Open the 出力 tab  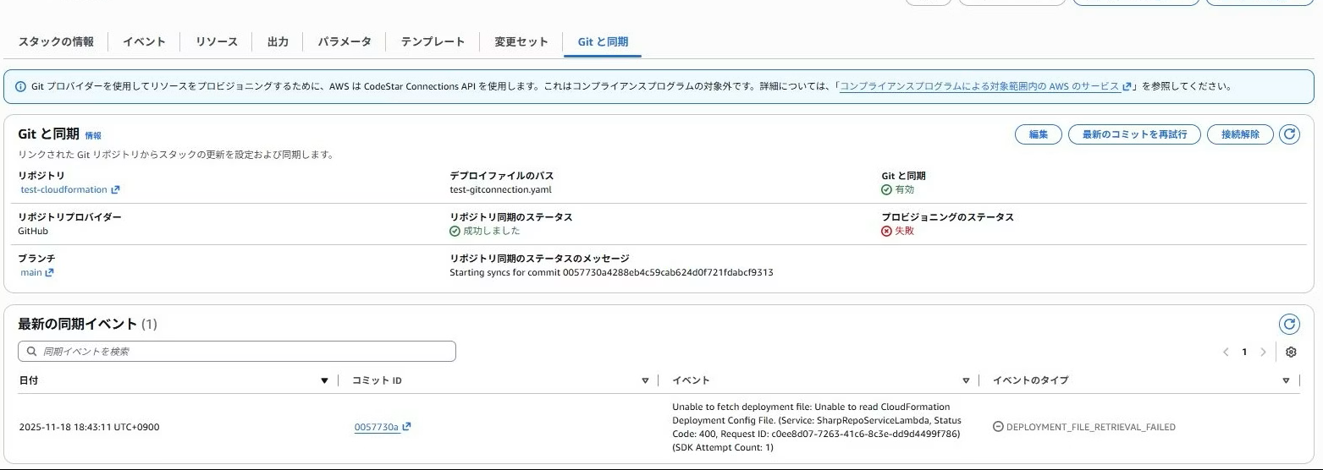click(x=278, y=41)
